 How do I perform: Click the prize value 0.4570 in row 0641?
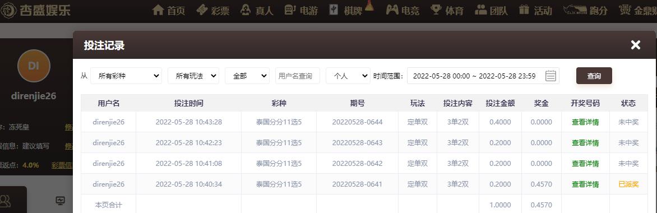(x=542, y=184)
